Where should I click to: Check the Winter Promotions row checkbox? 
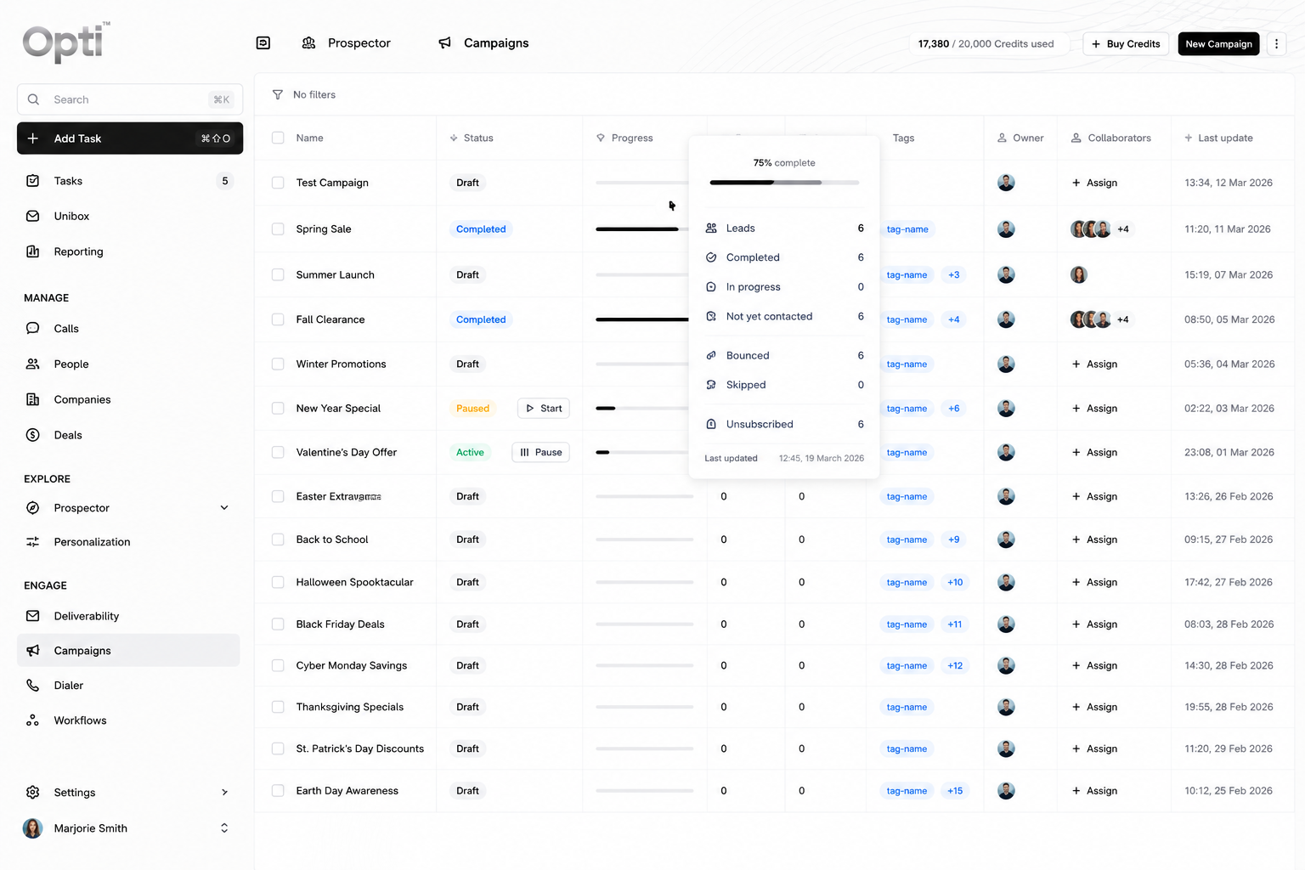click(278, 364)
